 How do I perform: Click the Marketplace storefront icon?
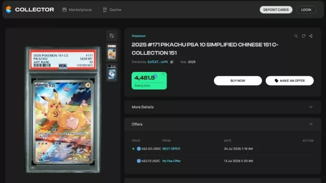tap(65, 10)
